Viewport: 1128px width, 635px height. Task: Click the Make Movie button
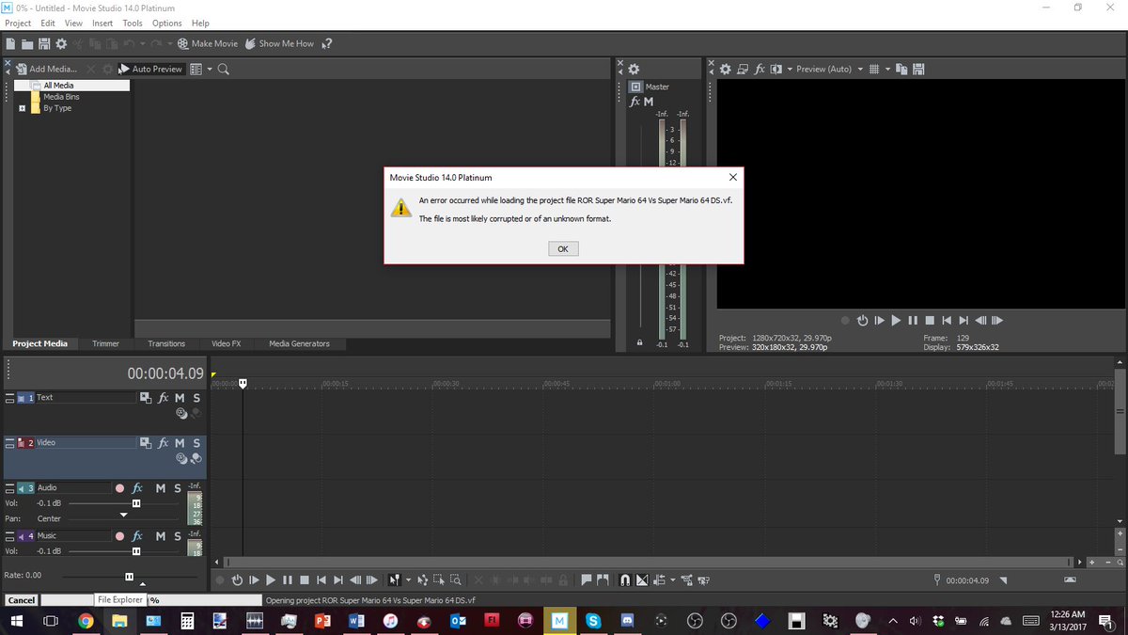point(207,43)
